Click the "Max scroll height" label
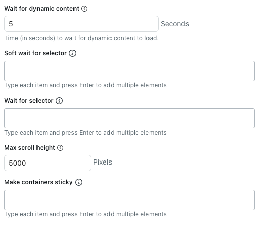Viewport: 260px width, 225px height. (29, 148)
